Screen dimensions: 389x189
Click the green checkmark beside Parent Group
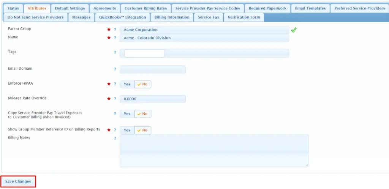(294, 30)
